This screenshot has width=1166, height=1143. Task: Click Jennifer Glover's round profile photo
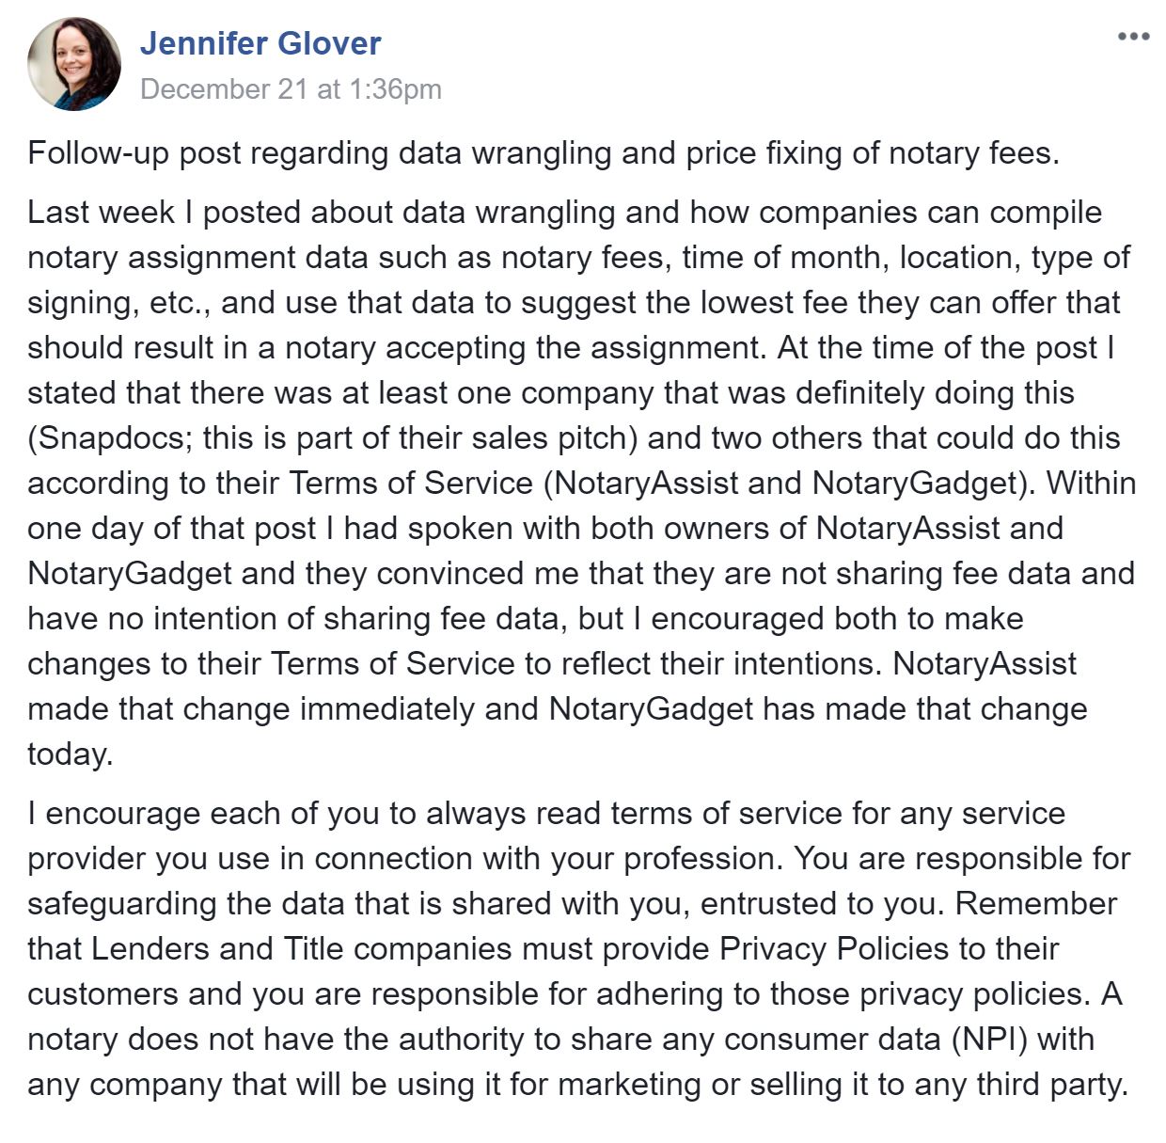tap(74, 64)
